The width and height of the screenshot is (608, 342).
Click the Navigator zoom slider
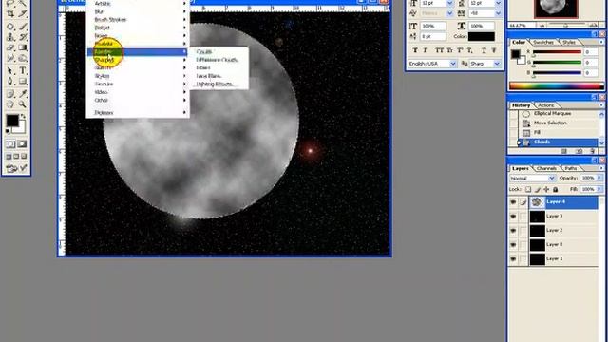(x=565, y=26)
